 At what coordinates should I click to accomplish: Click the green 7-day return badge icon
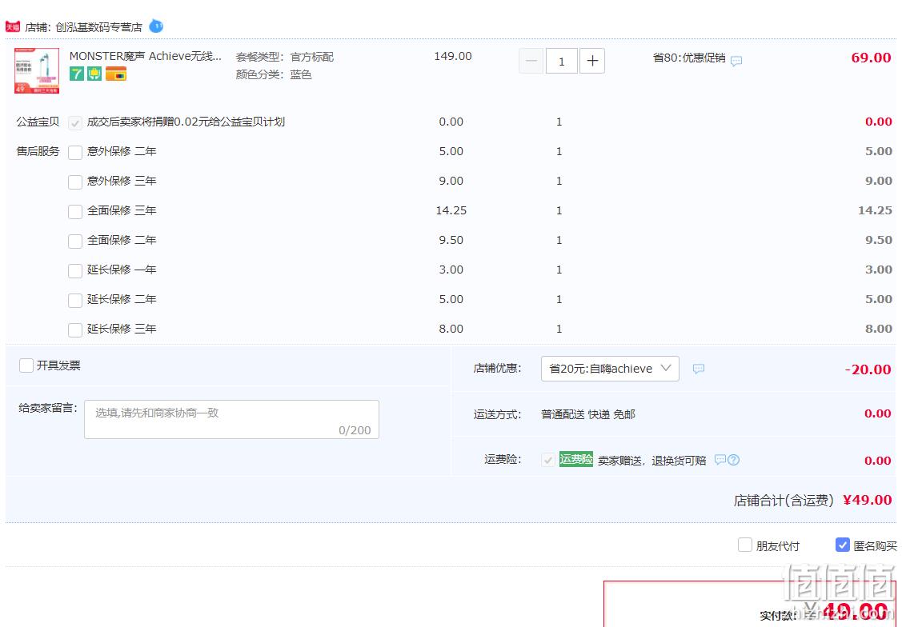77,74
